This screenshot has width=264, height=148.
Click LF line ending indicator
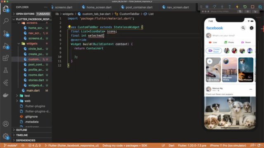pyautogui.click(x=163, y=146)
